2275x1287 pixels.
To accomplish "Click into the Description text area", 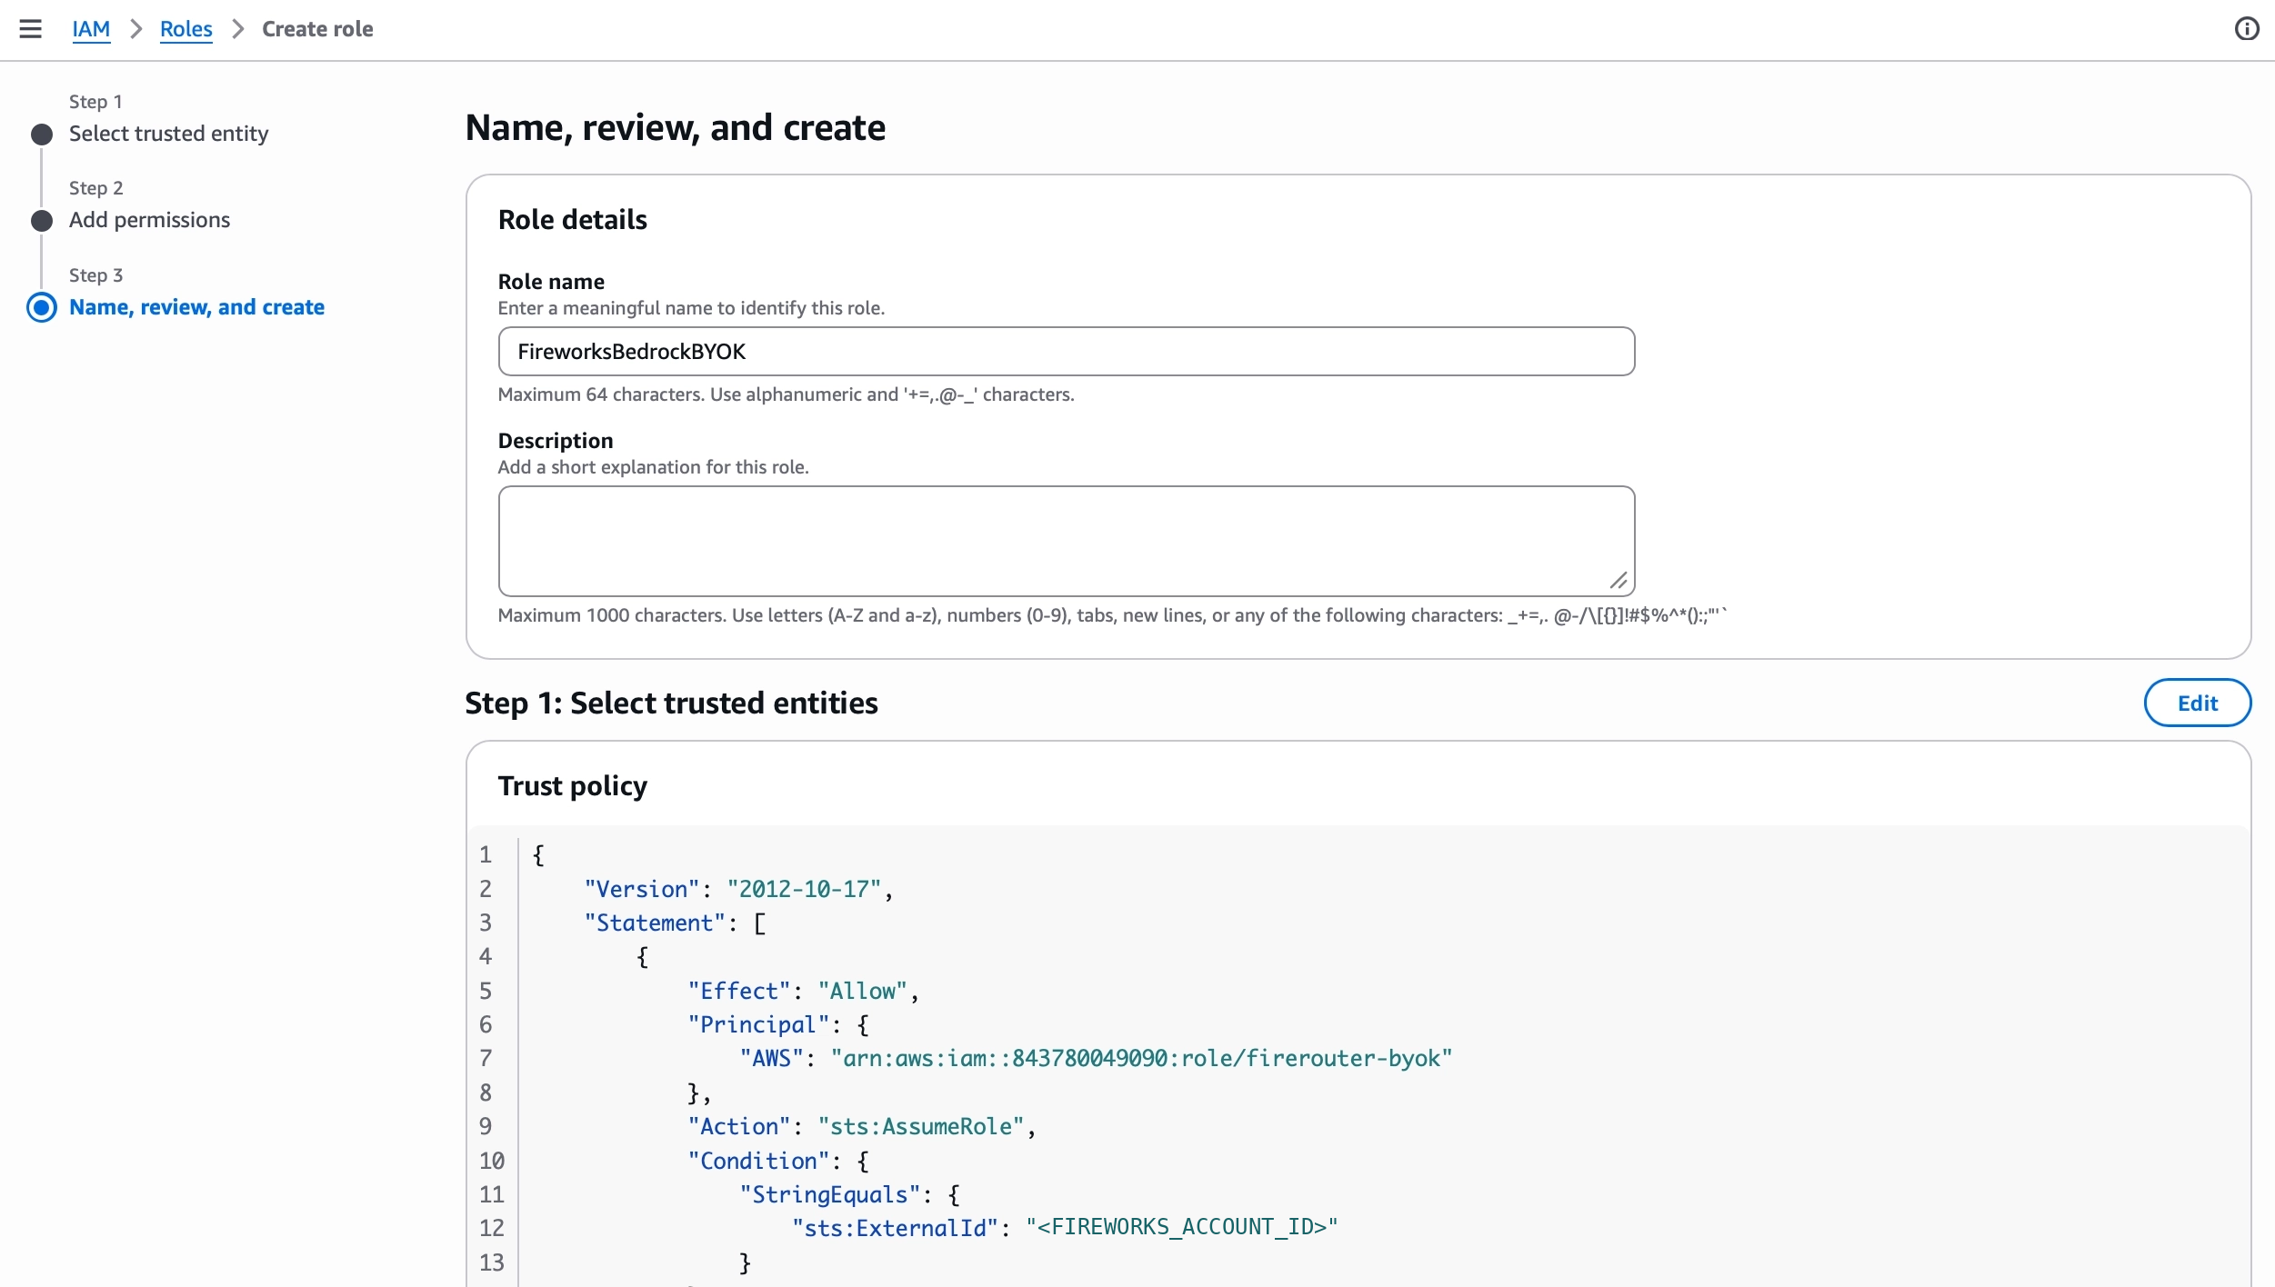I will [x=1066, y=541].
